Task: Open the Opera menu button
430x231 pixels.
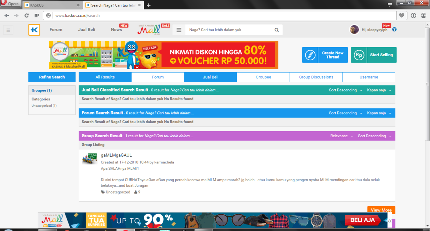Action: pos(10,4)
